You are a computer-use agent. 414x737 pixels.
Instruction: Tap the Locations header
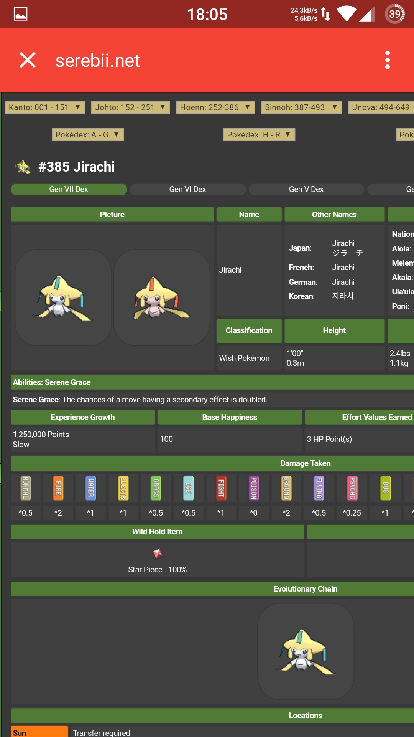pyautogui.click(x=305, y=716)
